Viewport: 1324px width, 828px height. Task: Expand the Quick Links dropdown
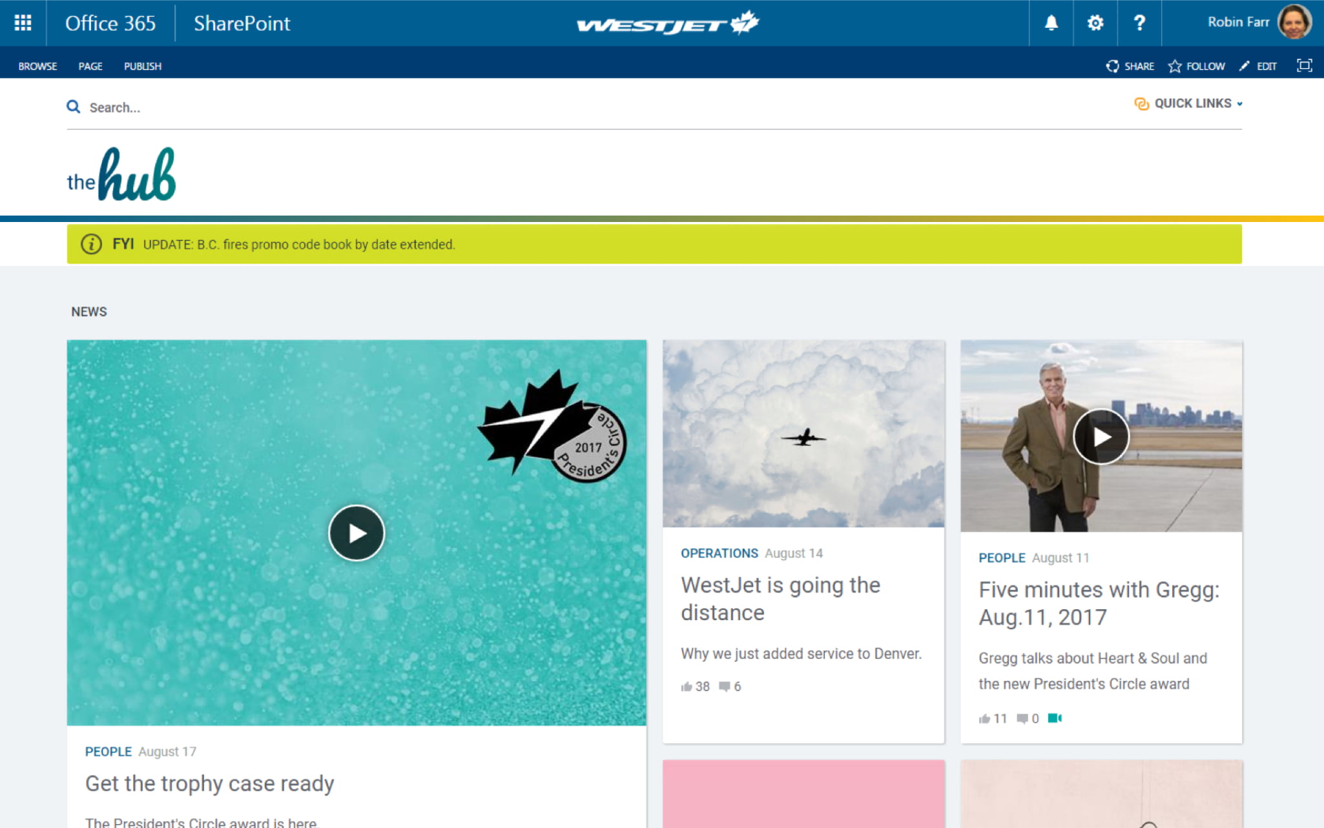[x=1189, y=103]
